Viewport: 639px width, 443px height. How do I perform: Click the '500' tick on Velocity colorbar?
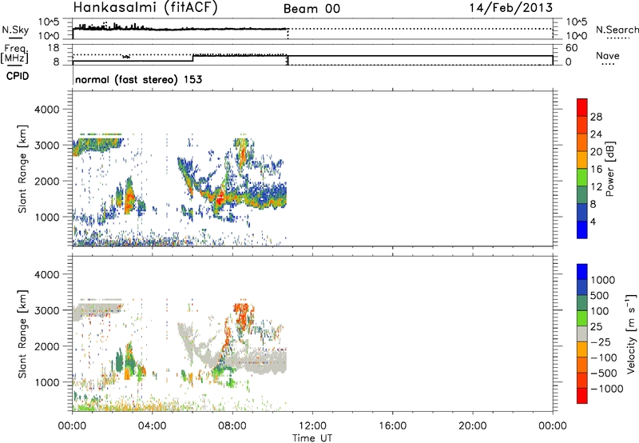[599, 296]
